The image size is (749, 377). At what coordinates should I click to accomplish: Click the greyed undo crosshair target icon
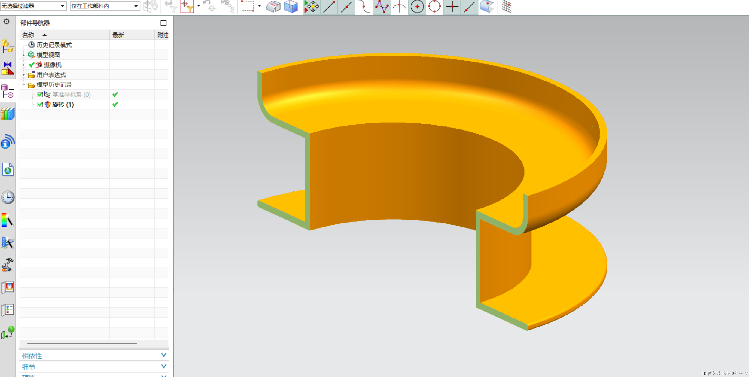point(210,6)
